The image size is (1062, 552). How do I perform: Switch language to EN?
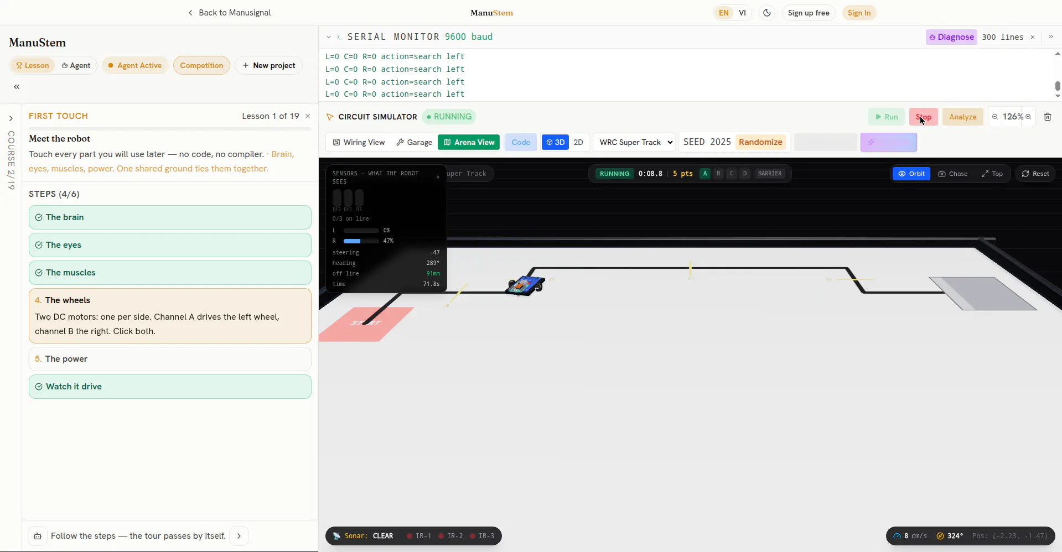pos(723,13)
